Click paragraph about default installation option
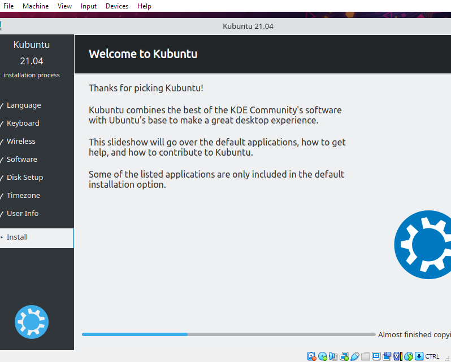Image resolution: width=451 pixels, height=362 pixels. pos(216,179)
